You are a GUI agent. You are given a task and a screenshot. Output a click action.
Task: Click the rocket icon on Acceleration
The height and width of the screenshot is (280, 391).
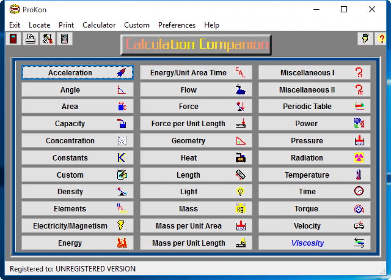point(122,72)
